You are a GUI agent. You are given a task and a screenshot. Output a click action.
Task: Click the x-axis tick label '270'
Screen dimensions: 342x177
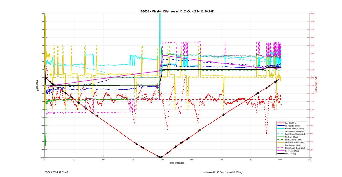(310, 160)
